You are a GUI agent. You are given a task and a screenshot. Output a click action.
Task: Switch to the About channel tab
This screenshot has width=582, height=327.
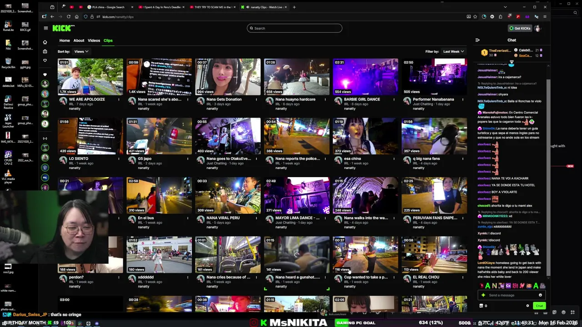pyautogui.click(x=79, y=40)
